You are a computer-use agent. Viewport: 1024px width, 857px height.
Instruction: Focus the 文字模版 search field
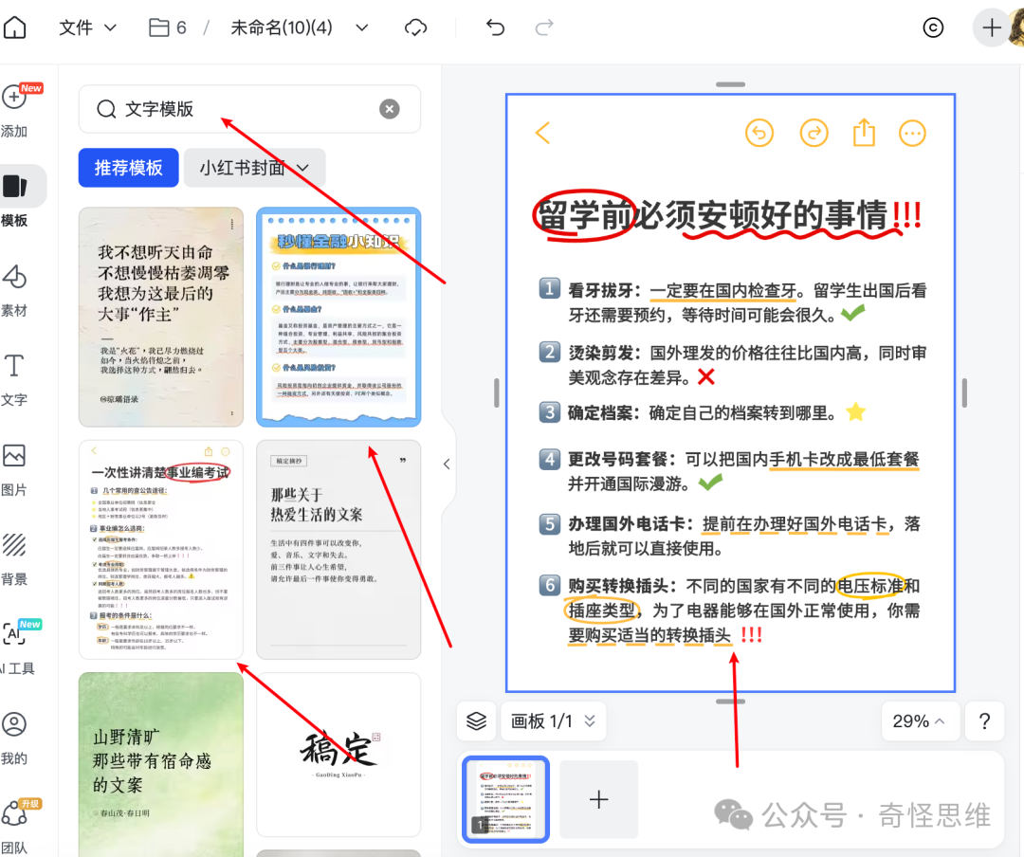[x=249, y=109]
